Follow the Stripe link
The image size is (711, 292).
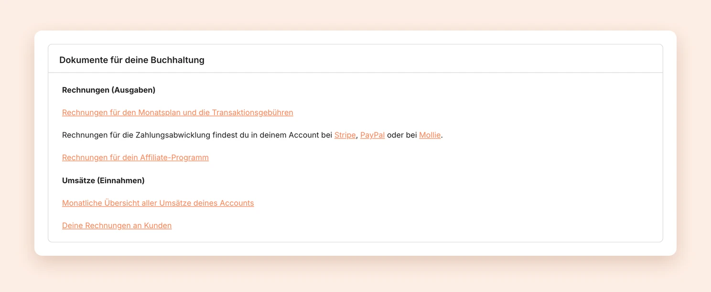point(345,135)
